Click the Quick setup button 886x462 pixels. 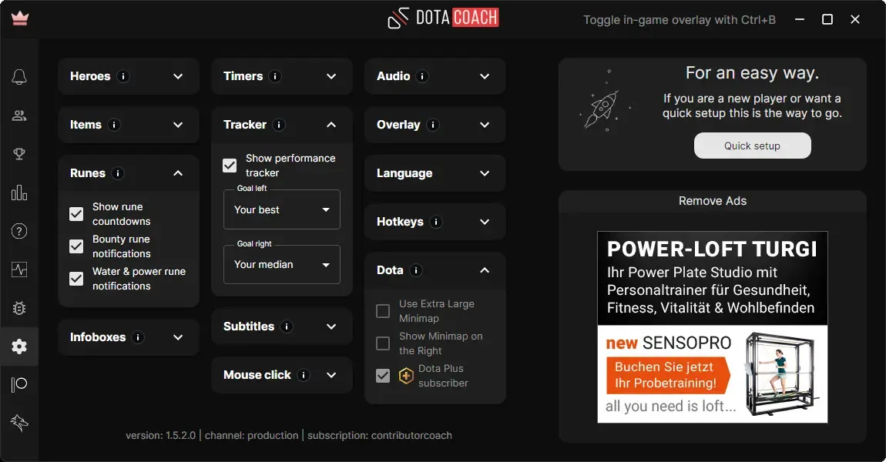(752, 146)
